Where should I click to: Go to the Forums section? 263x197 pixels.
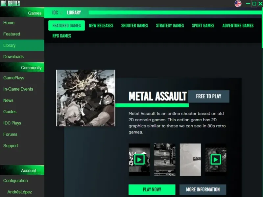pyautogui.click(x=22, y=134)
